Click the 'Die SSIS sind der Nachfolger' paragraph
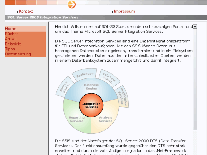 point(121,147)
